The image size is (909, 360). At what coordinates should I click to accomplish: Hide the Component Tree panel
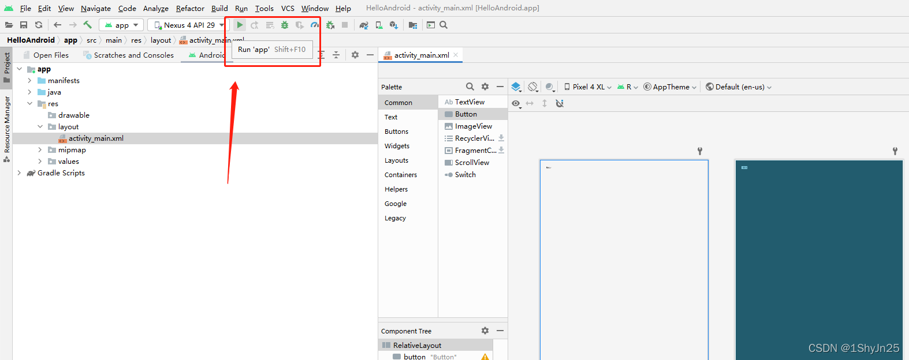click(500, 331)
